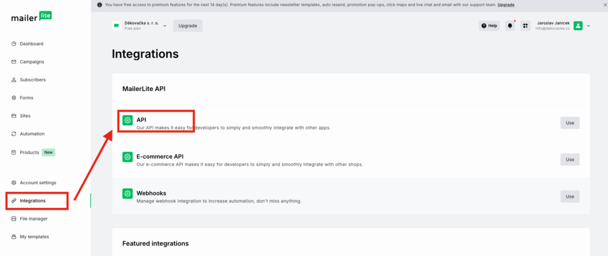This screenshot has height=256, width=608.
Task: Expand the Děkovačka s. r. o. account dropdown
Action: coord(165,26)
